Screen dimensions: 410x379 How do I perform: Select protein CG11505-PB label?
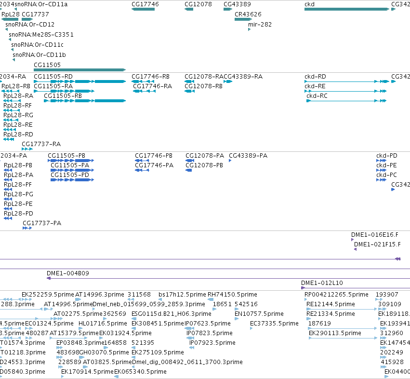coord(66,155)
